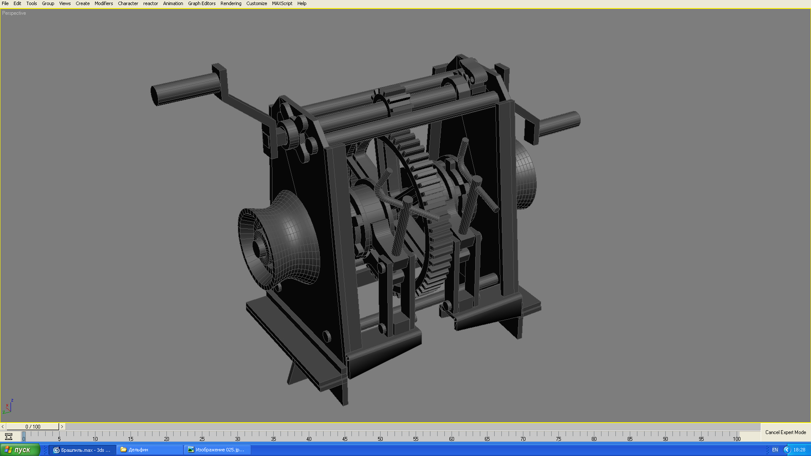Screen dimensions: 811x456
Task: Switch to Брашпиль.max 3ds Max taskbar window
Action: pos(82,450)
